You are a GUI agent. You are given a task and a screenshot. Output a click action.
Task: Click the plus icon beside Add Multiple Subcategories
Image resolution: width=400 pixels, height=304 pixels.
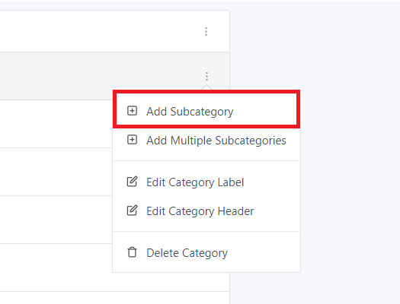132,140
